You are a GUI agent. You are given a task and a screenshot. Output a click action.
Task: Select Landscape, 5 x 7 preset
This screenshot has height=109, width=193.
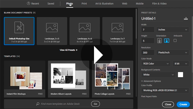pyautogui.click(x=117, y=31)
